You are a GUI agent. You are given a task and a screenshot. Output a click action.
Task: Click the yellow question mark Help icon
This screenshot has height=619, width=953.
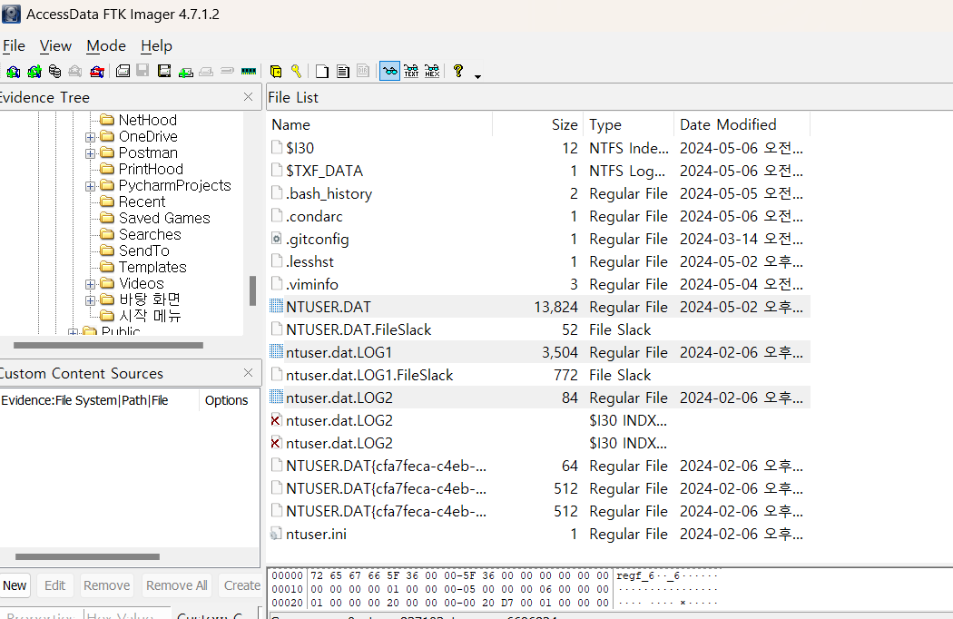pyautogui.click(x=458, y=71)
